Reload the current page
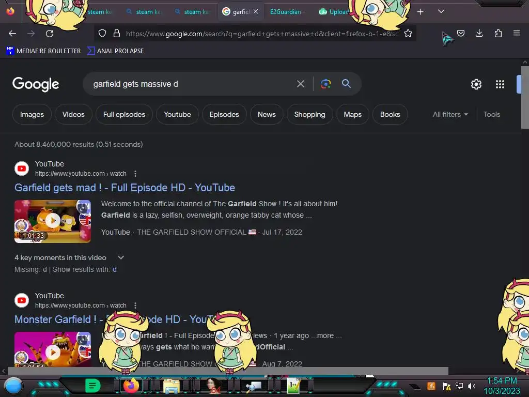The height and width of the screenshot is (397, 529). pyautogui.click(x=50, y=34)
